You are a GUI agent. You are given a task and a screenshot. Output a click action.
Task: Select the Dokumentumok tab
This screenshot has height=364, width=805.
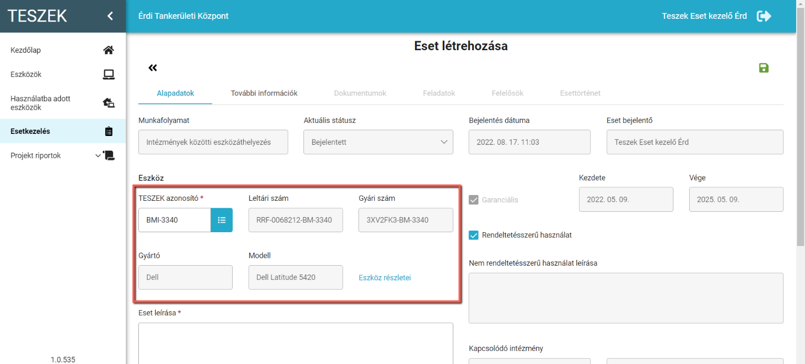point(361,93)
